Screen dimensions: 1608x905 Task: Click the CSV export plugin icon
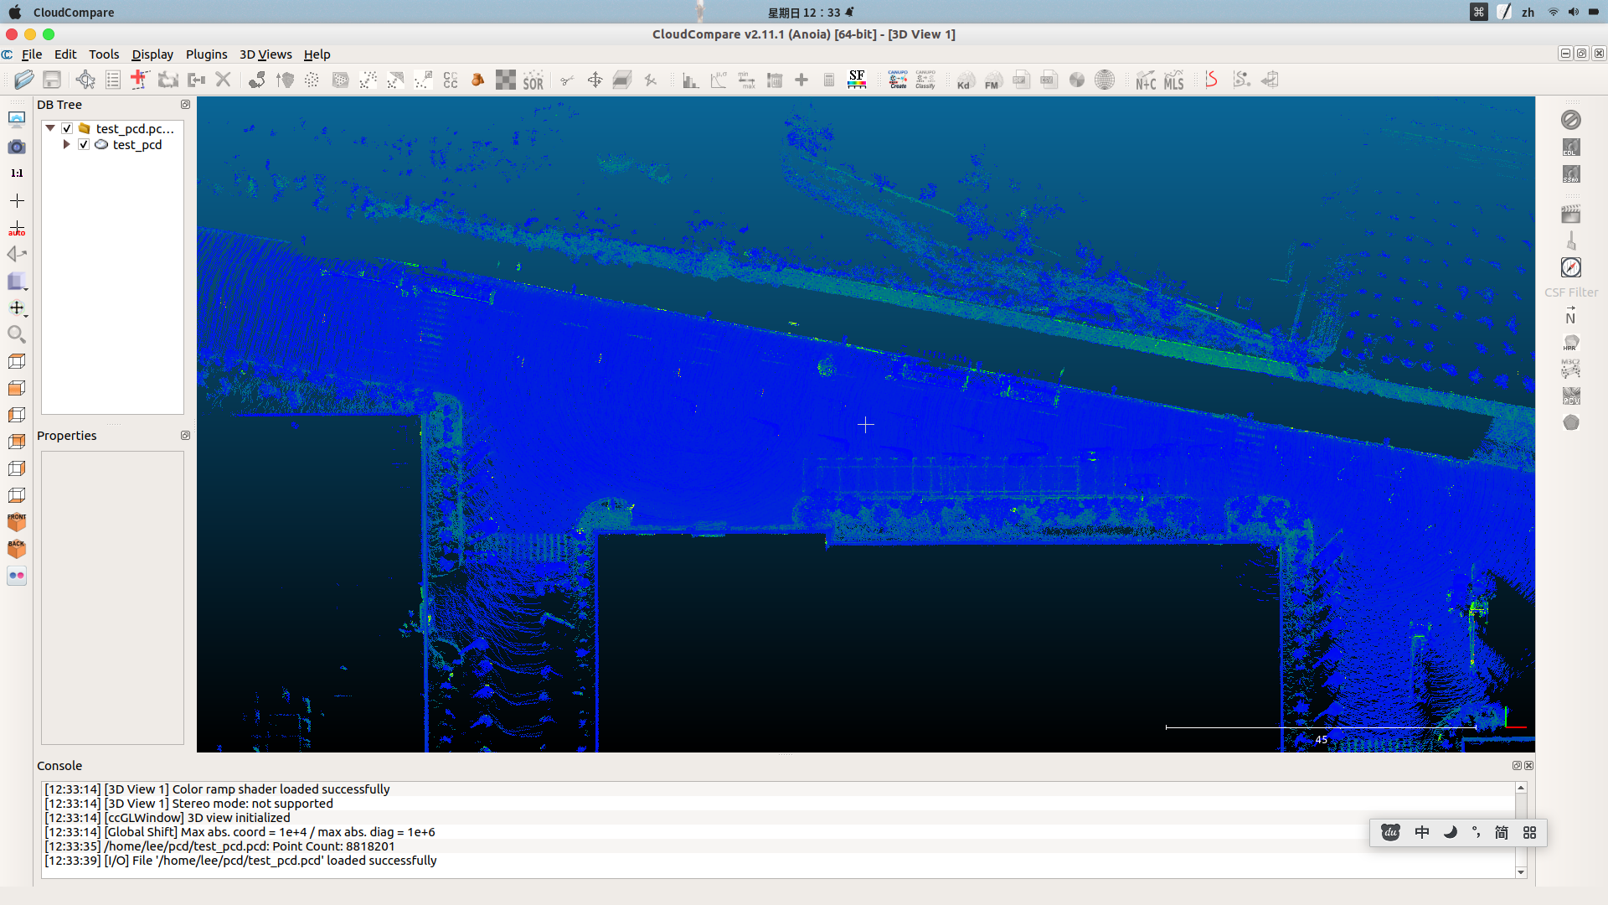click(x=1049, y=80)
